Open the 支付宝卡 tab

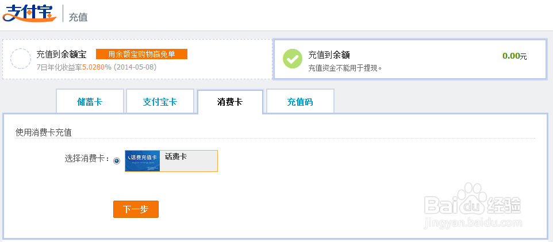coord(160,102)
